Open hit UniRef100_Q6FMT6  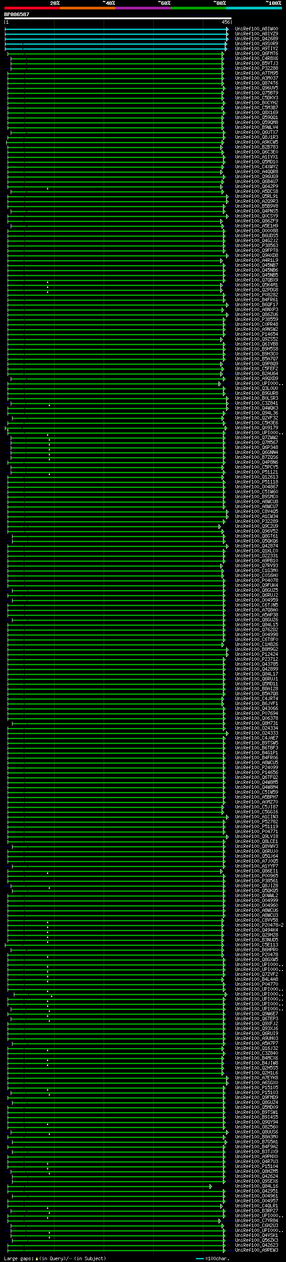256,53
